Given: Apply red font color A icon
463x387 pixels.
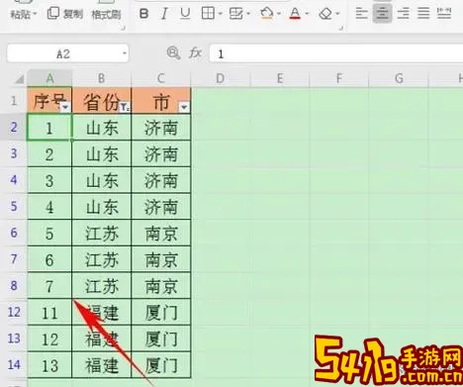Looking at the screenshot, I should (295, 14).
